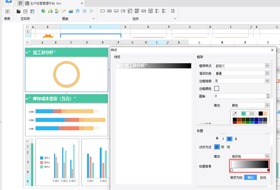The image size is (280, 190).
Task: Decrease the 圆角 value with down arrow
Action: (268, 97)
